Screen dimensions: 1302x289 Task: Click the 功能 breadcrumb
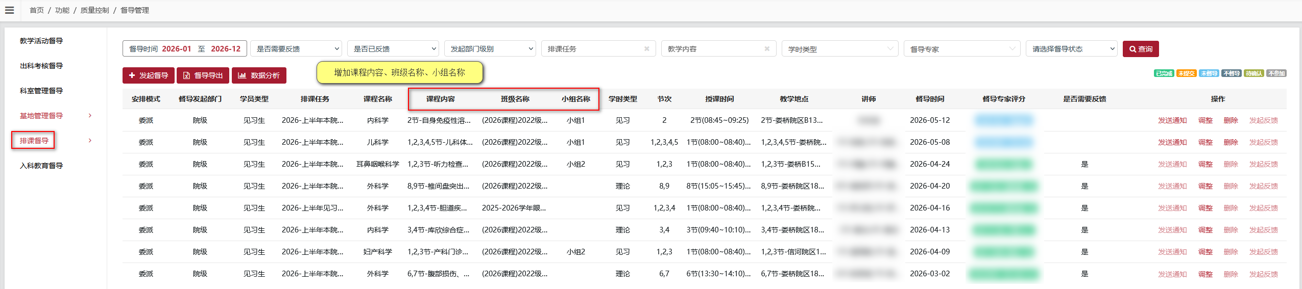62,10
